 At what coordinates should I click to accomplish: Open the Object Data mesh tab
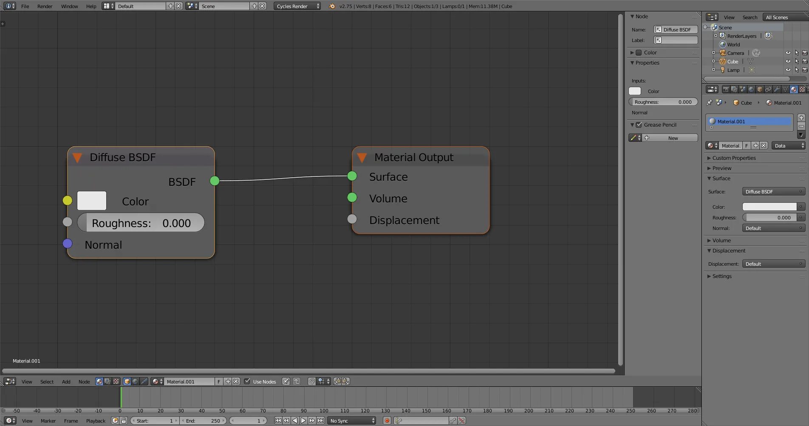click(785, 89)
